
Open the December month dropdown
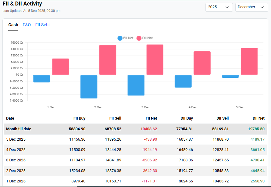click(x=251, y=7)
